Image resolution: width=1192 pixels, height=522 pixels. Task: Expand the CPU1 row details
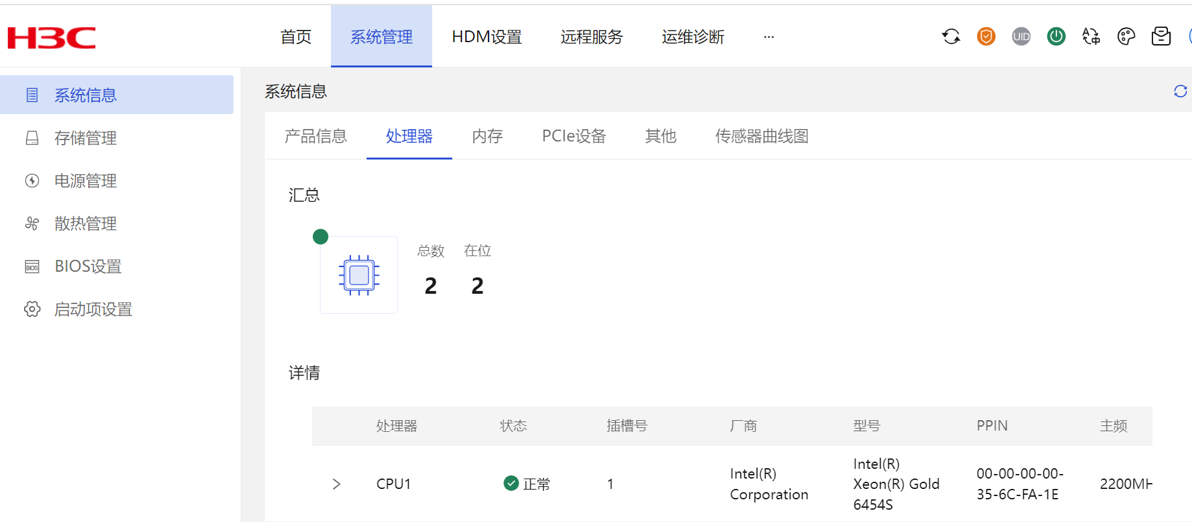[336, 484]
